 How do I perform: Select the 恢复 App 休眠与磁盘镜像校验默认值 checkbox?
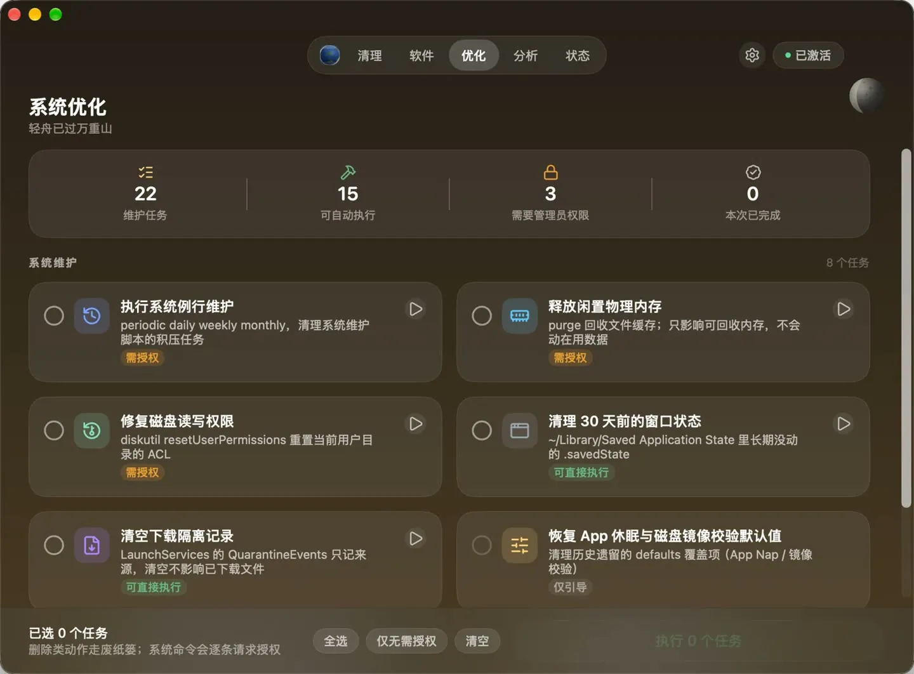point(482,546)
